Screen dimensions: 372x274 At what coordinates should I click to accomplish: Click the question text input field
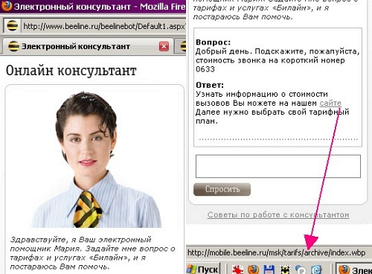click(x=278, y=166)
